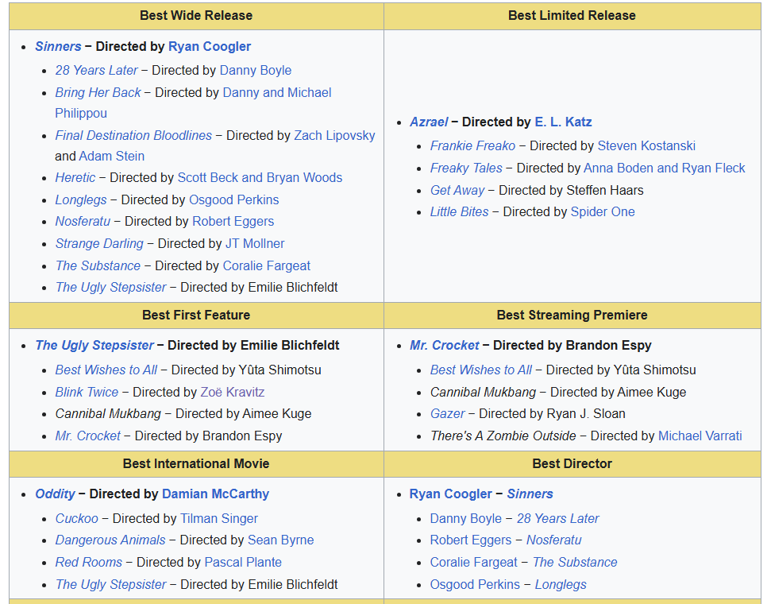Open The Ugly Stepsister in Best Wide Release
Screen dimensions: 771x604
110,288
